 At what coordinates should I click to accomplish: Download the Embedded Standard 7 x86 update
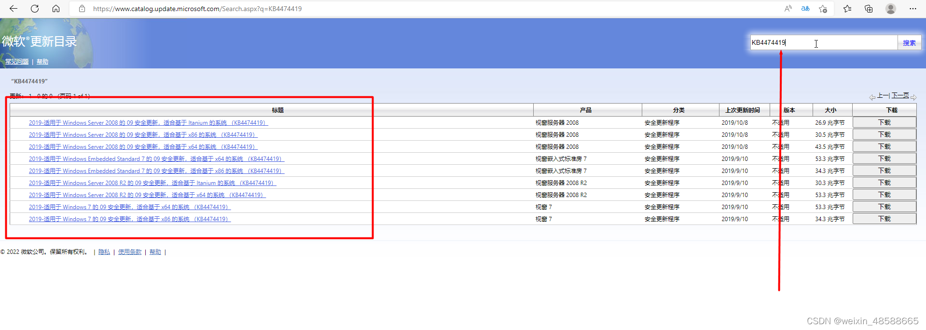pyautogui.click(x=884, y=171)
